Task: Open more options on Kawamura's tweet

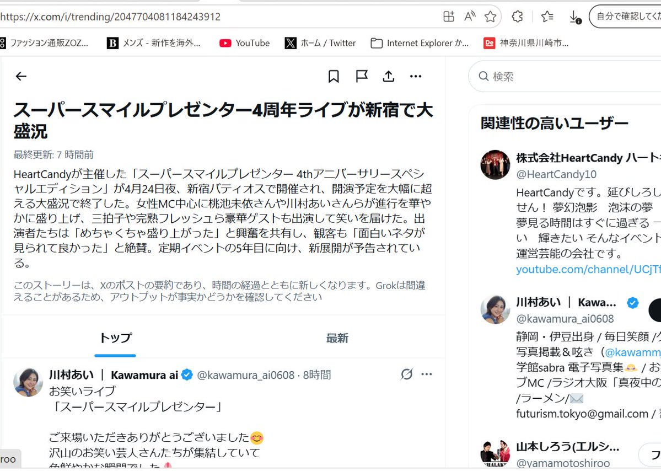Action: 427,374
